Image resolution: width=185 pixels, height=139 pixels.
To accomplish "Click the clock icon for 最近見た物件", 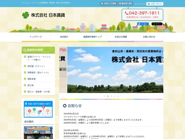I will pyautogui.click(x=120, y=3).
